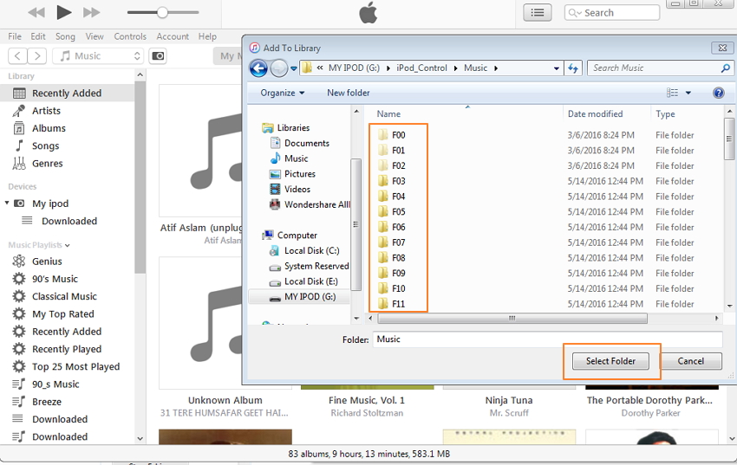The height and width of the screenshot is (465, 737).
Task: Collapse the My ipod device tree
Action: tap(8, 203)
